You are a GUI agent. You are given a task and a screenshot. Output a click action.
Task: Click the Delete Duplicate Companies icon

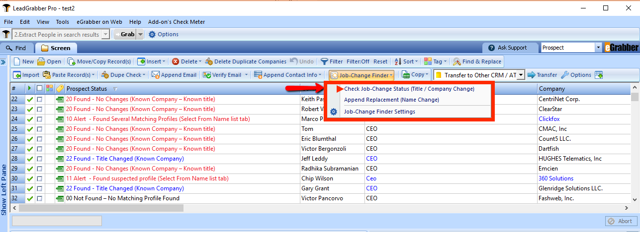coord(209,61)
